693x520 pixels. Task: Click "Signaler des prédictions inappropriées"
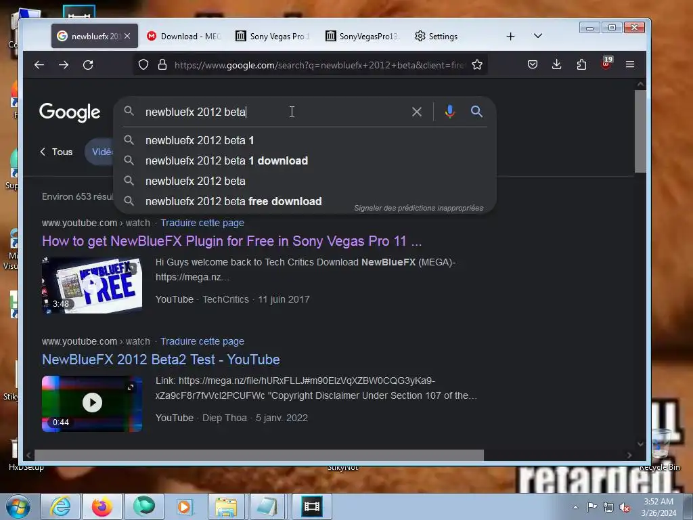pyautogui.click(x=418, y=208)
